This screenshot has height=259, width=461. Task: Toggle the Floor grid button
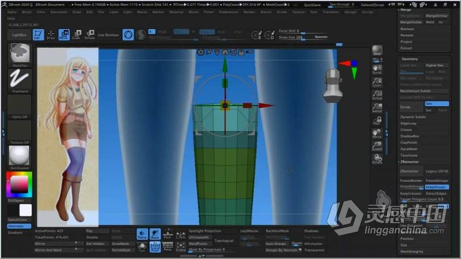(x=167, y=234)
